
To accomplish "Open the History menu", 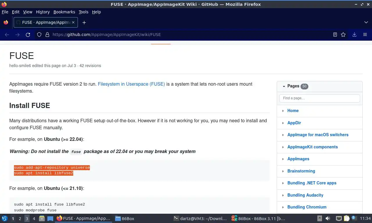I will click(43, 12).
